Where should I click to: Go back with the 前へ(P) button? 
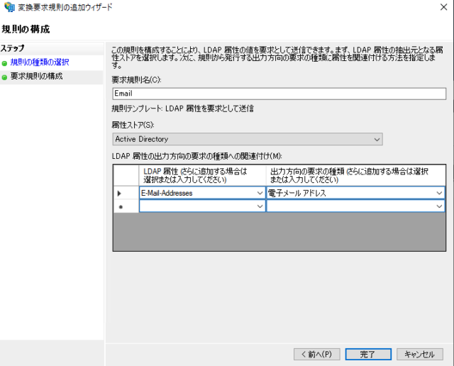[x=317, y=354]
